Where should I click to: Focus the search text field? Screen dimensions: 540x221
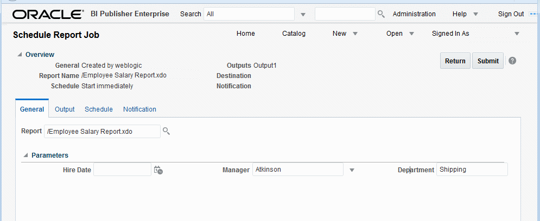(x=345, y=14)
